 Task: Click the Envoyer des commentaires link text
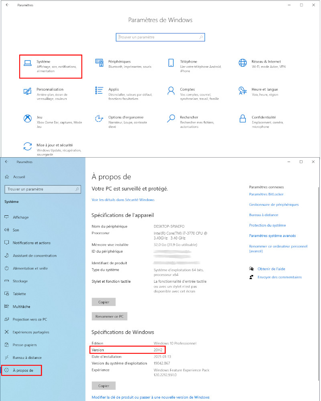[x=280, y=277]
